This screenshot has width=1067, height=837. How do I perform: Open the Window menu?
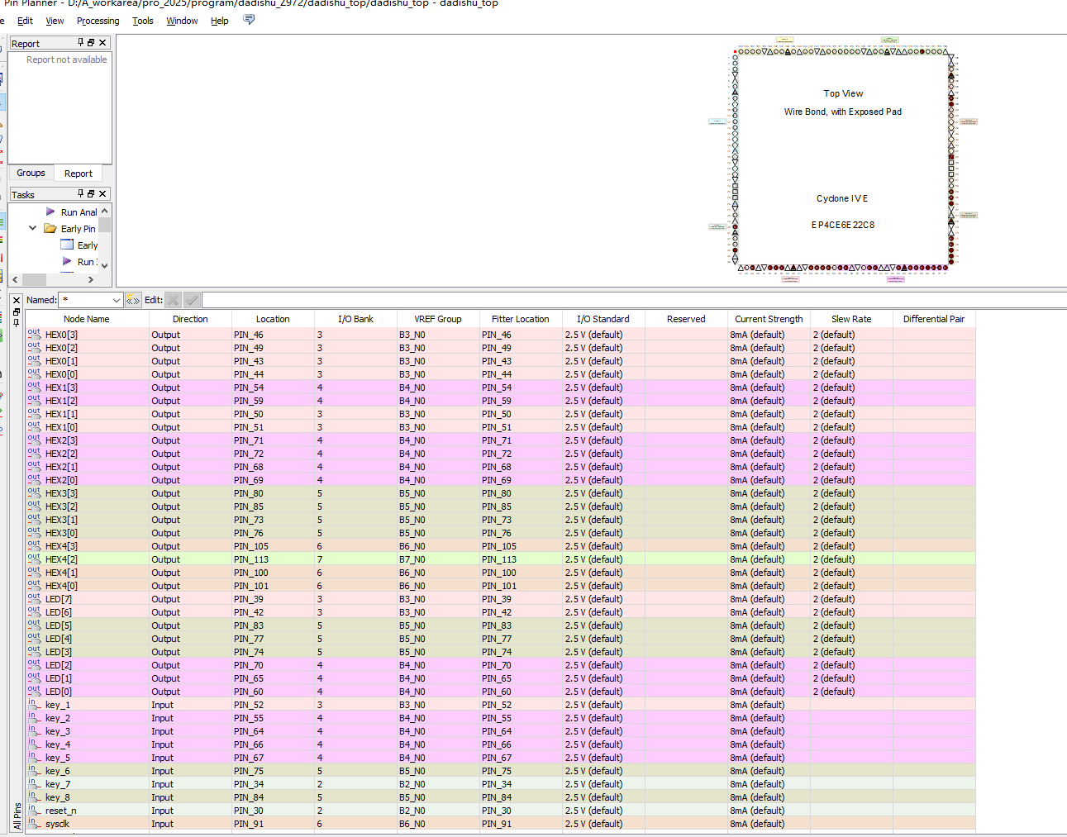point(182,21)
